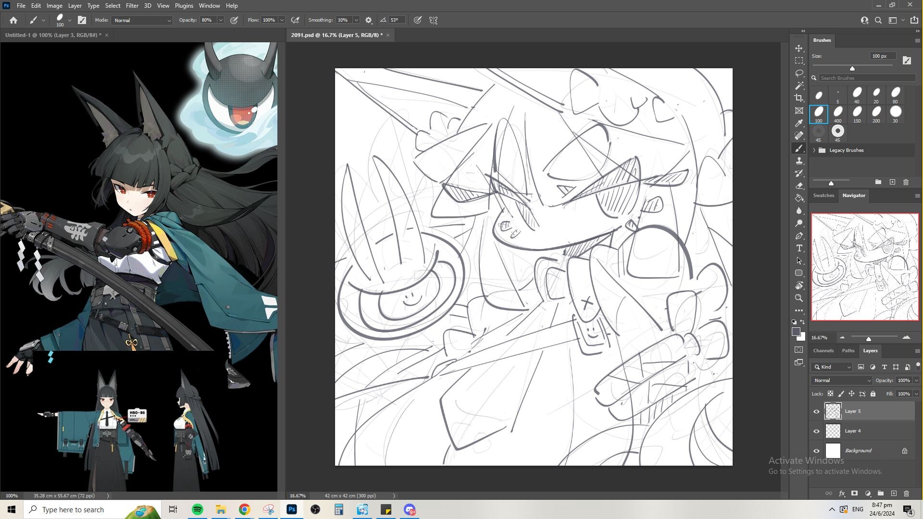The width and height of the screenshot is (923, 519).
Task: Open layer blend mode Normal dropdown
Action: coord(841,380)
